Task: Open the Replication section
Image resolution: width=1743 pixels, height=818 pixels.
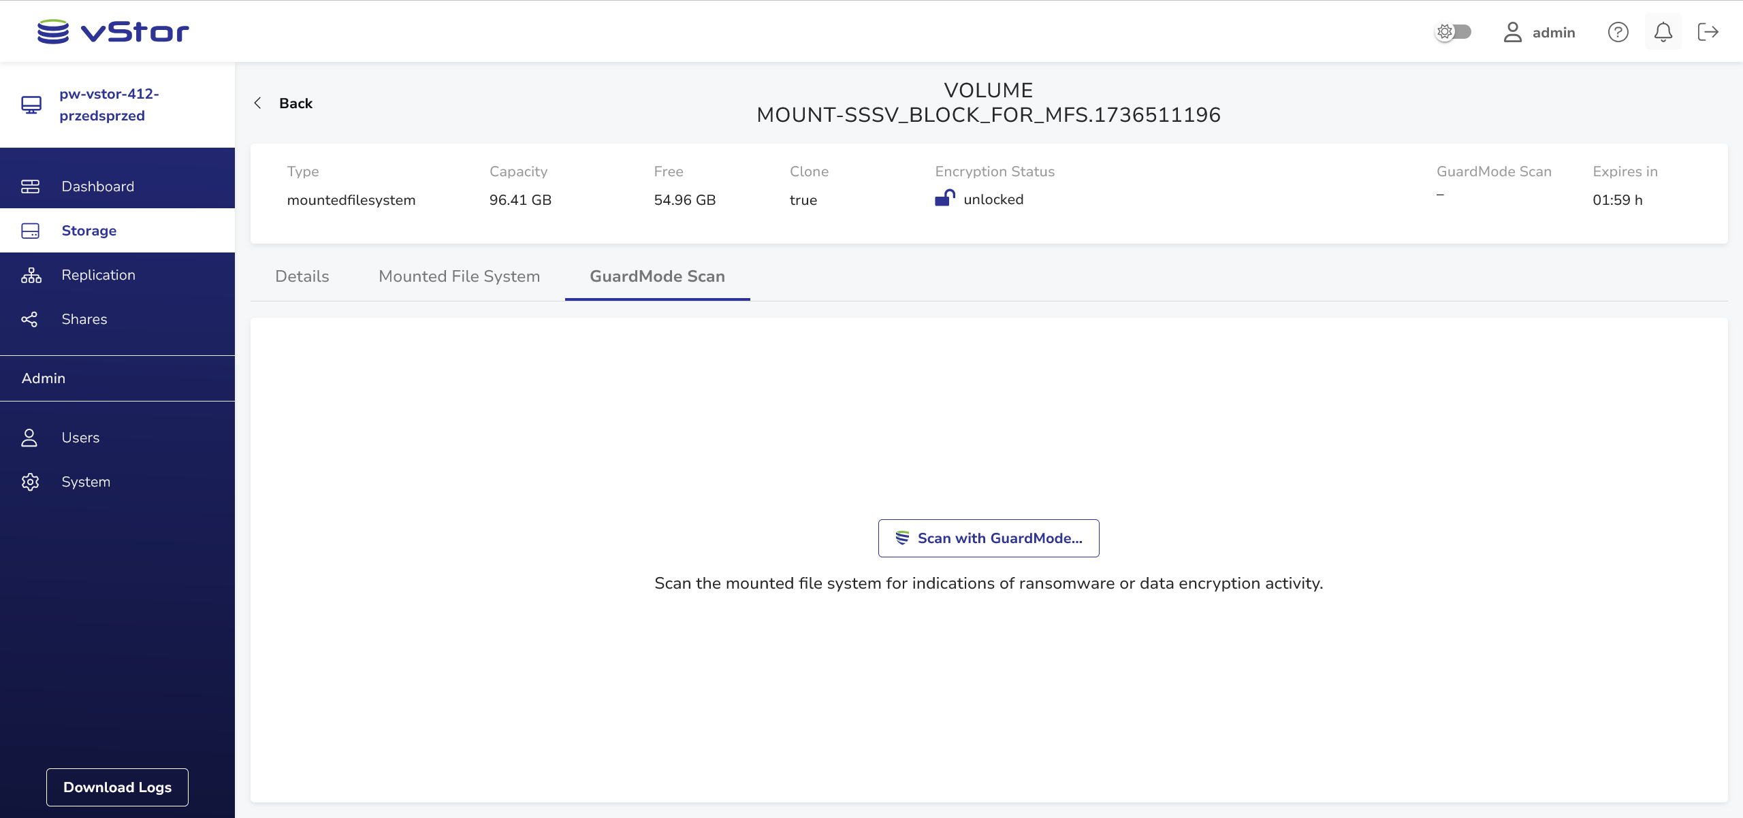Action: [98, 275]
